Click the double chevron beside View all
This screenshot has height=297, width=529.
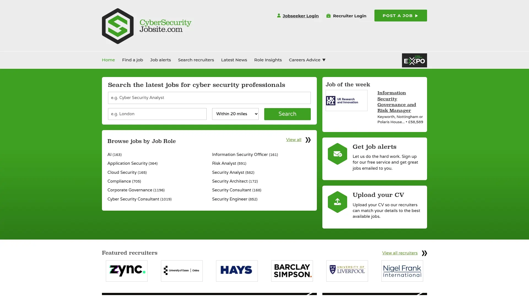pos(308,140)
